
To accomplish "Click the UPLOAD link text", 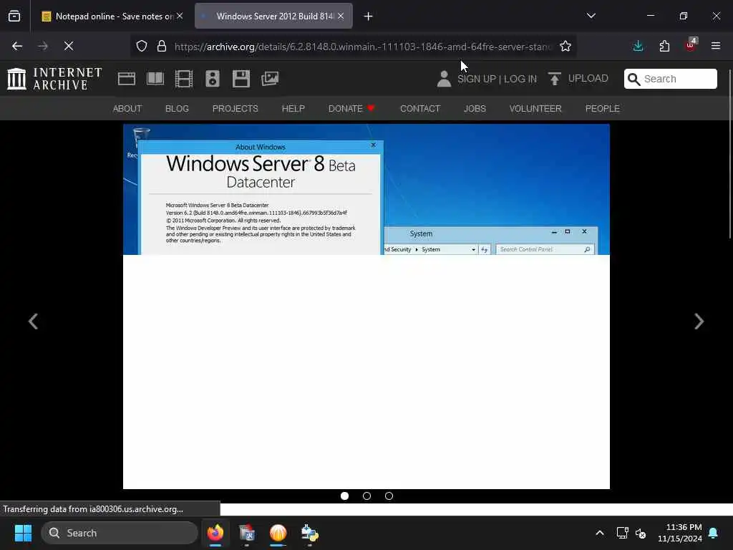I will click(x=588, y=79).
